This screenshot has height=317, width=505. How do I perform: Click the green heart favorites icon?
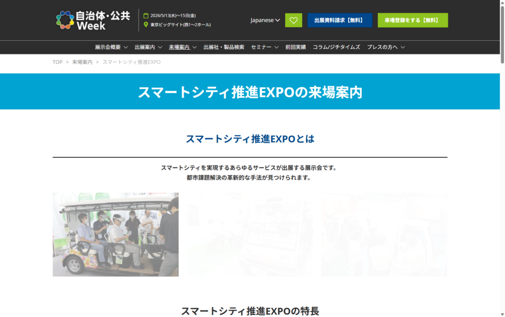point(293,20)
